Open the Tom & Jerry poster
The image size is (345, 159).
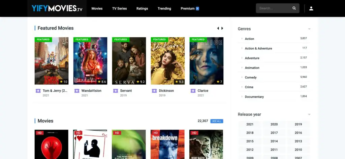click(52, 61)
